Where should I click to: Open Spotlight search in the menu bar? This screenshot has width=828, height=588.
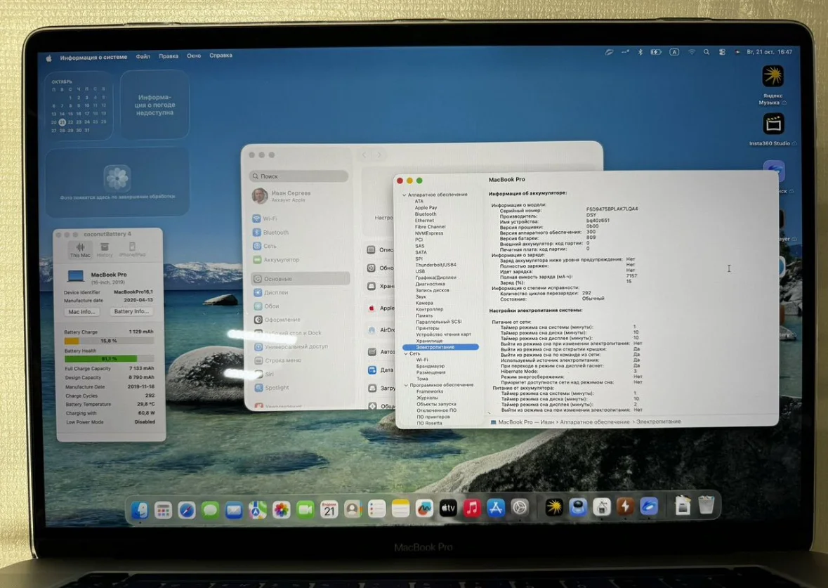707,52
